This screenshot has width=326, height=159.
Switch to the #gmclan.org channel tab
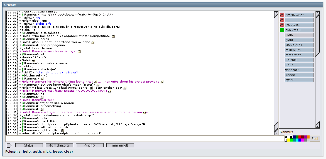59,145
